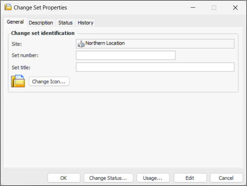
Task: Open the General tab
Action: (x=15, y=22)
